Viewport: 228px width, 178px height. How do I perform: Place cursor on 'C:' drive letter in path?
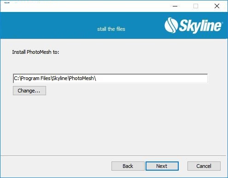point(17,79)
